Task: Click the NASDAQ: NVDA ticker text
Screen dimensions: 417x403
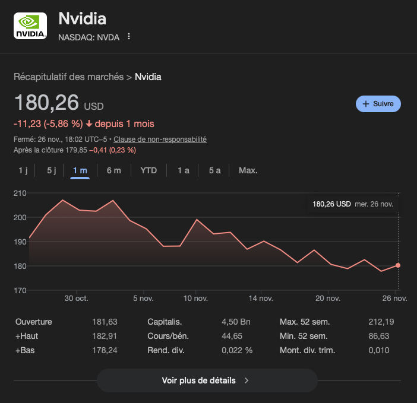Action: point(89,37)
